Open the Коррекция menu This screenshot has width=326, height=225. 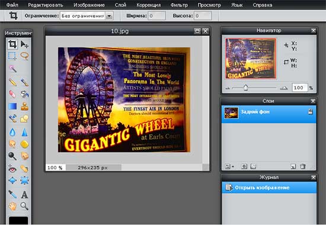[x=148, y=5]
